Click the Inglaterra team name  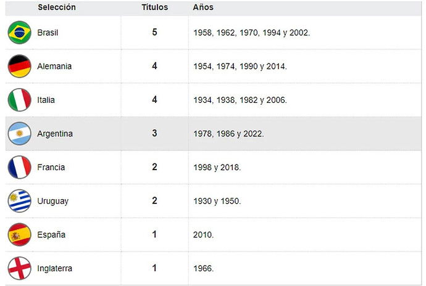[x=54, y=269]
